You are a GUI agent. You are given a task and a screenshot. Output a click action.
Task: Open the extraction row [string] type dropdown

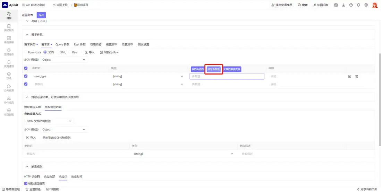(183, 154)
